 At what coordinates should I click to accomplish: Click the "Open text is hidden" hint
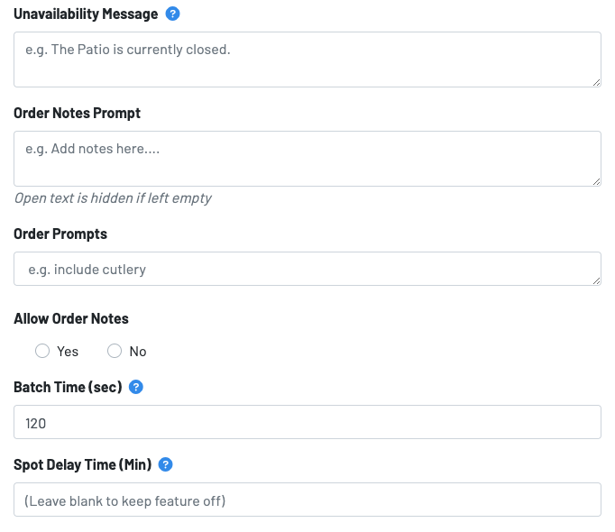pyautogui.click(x=113, y=198)
